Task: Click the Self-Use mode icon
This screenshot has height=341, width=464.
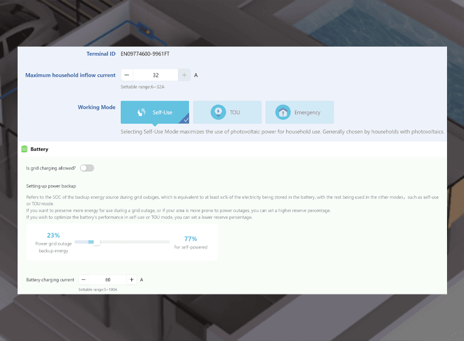Action: click(141, 113)
